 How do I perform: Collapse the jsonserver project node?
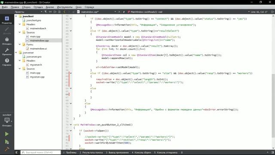(x=16, y=53)
